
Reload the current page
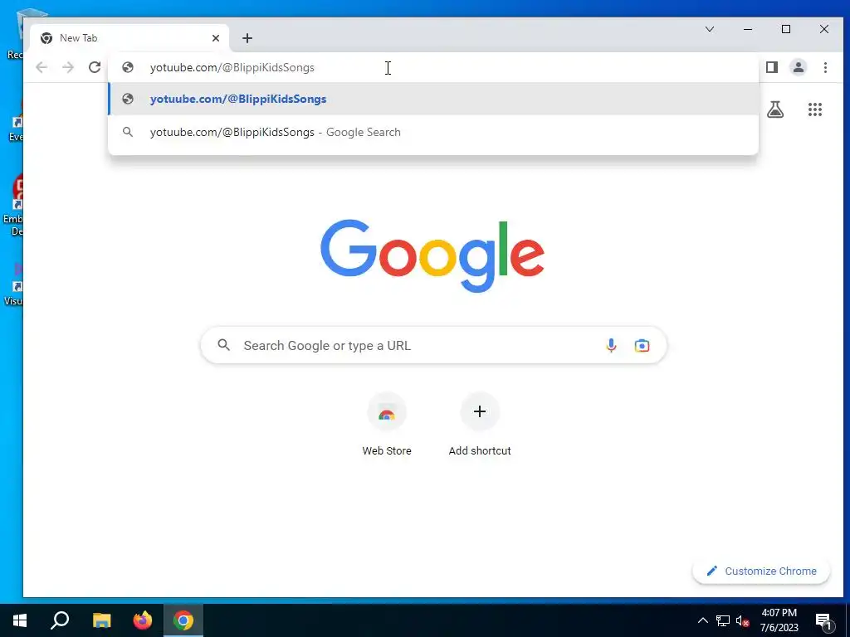click(95, 67)
